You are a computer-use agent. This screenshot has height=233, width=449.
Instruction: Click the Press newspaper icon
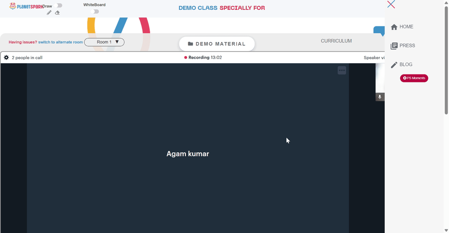pyautogui.click(x=394, y=46)
